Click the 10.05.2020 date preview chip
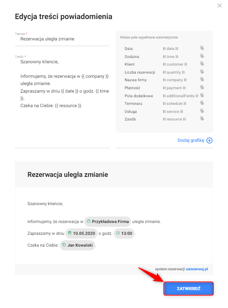Screen dimensions: 228x308 81,233
